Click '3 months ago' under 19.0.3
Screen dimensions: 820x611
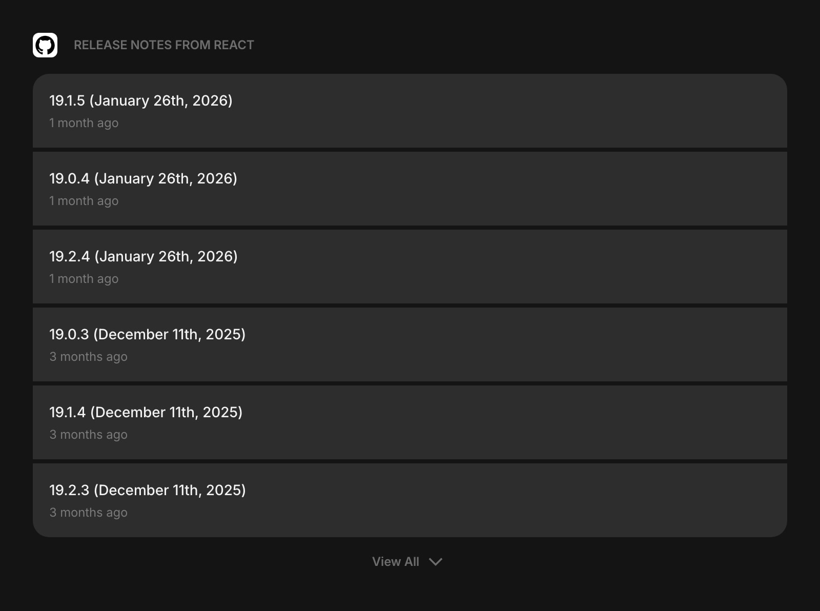point(88,357)
